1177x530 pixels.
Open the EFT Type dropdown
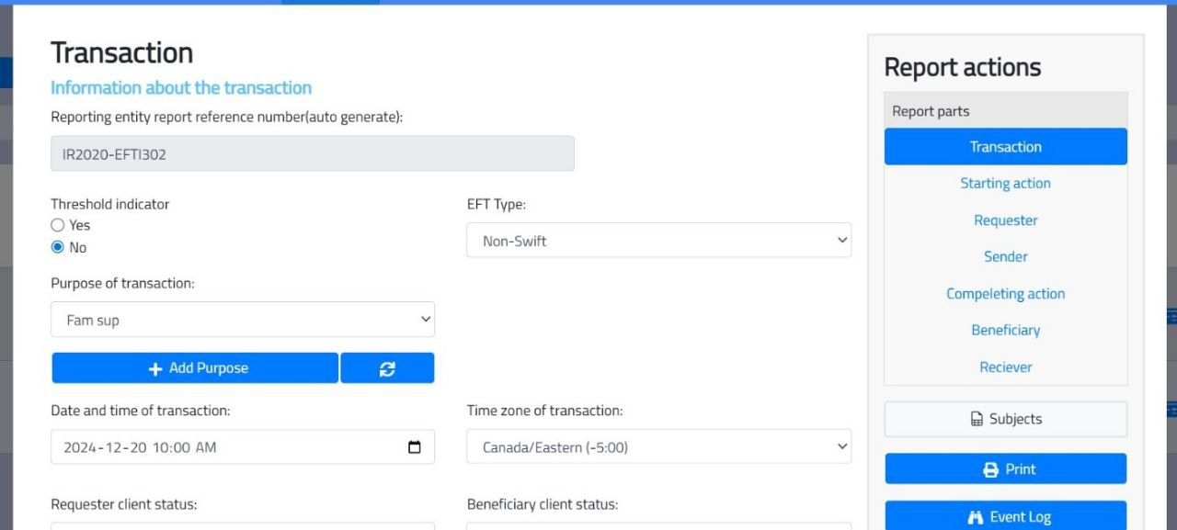pyautogui.click(x=658, y=241)
